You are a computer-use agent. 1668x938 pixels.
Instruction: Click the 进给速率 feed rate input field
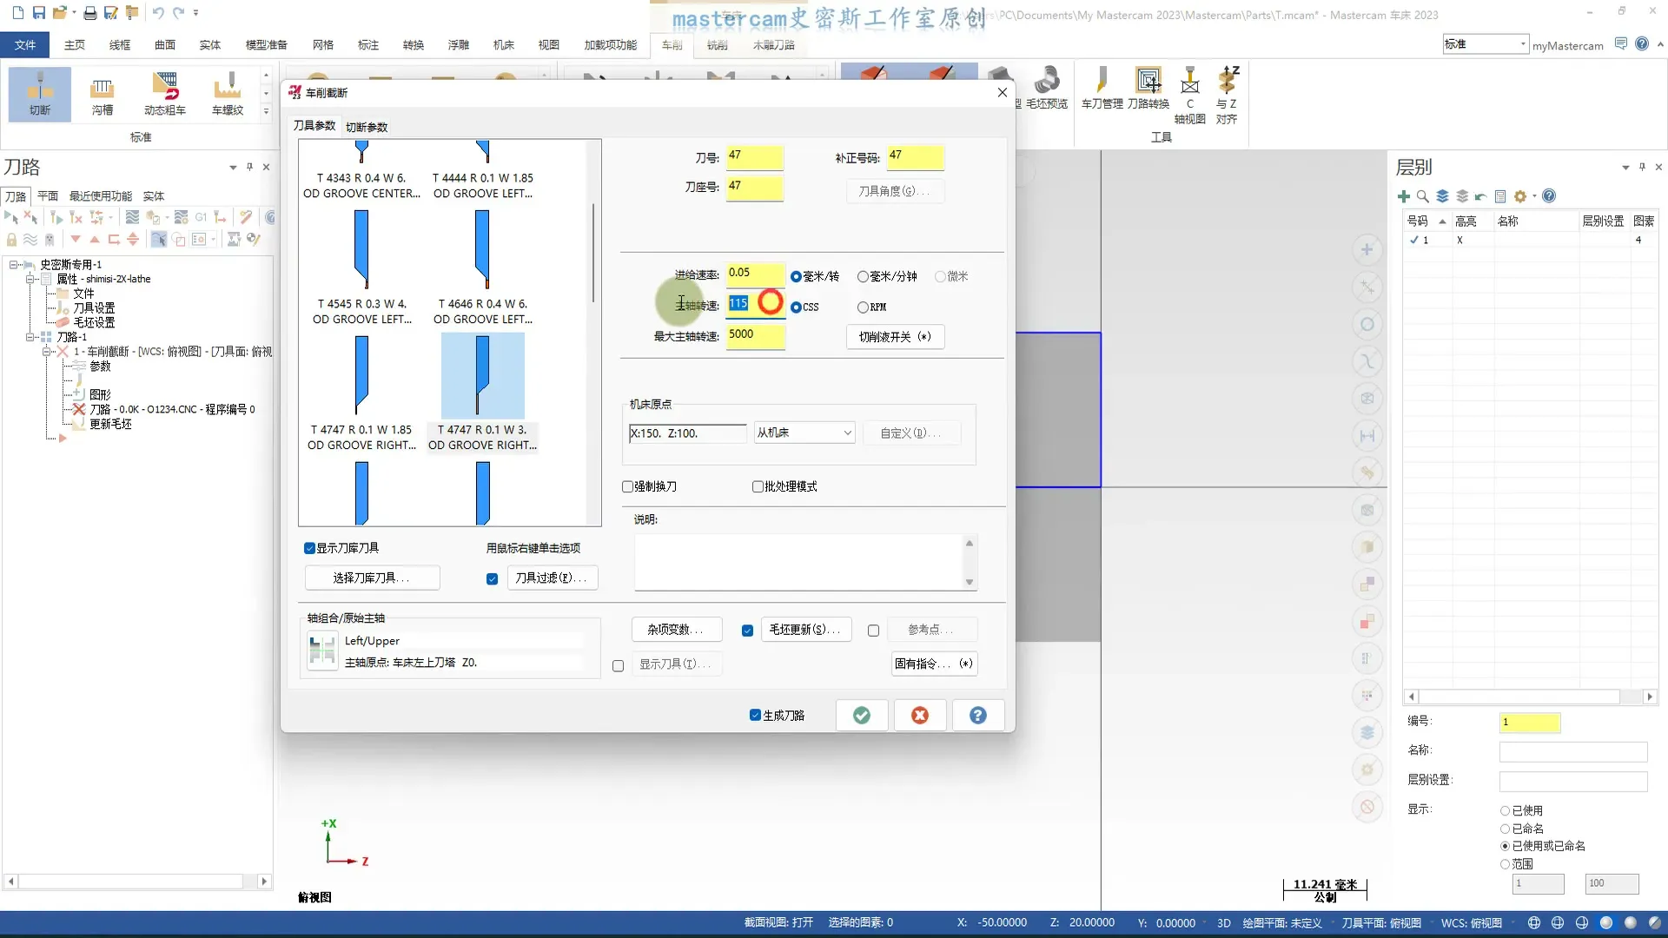point(754,274)
